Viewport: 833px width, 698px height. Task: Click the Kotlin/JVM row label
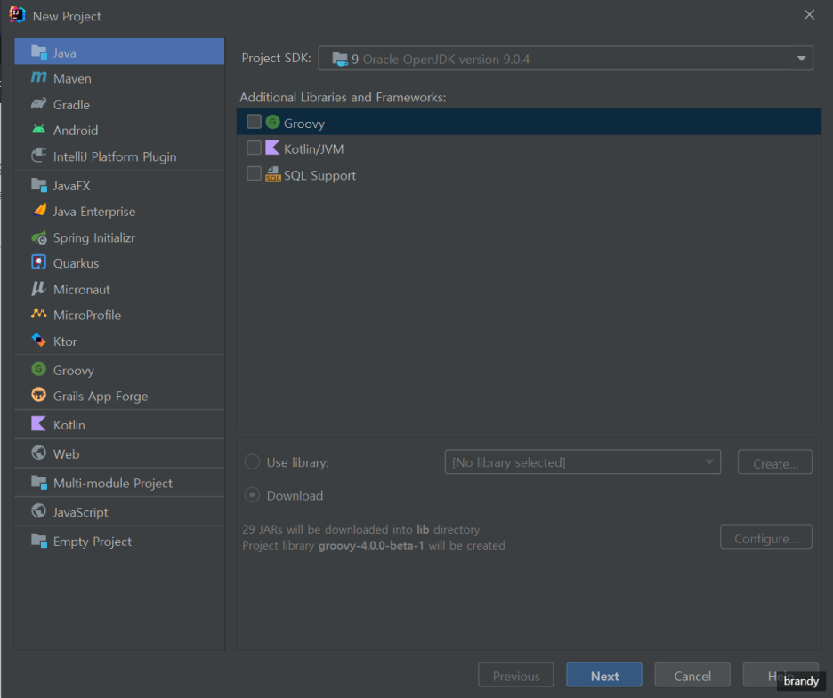click(x=313, y=149)
